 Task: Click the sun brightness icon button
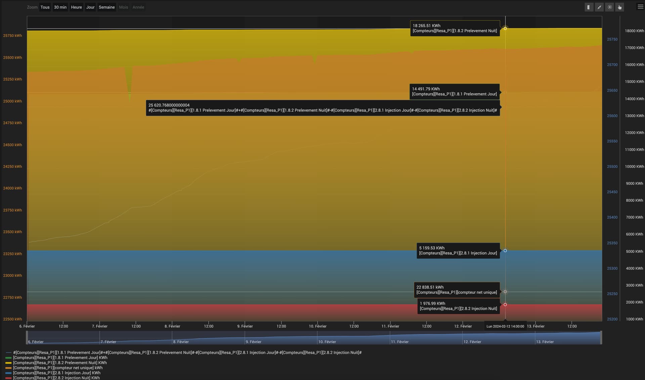[x=610, y=7]
